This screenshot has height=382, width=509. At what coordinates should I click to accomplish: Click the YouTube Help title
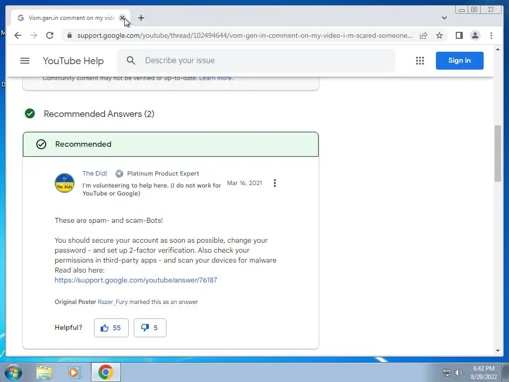[73, 61]
